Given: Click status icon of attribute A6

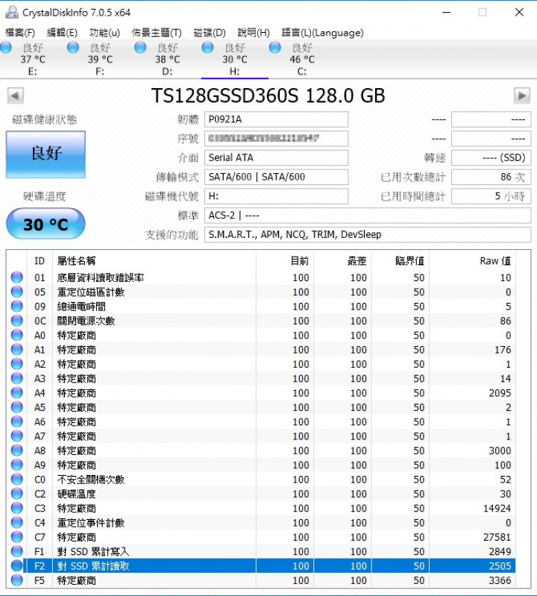Looking at the screenshot, I should (x=16, y=422).
